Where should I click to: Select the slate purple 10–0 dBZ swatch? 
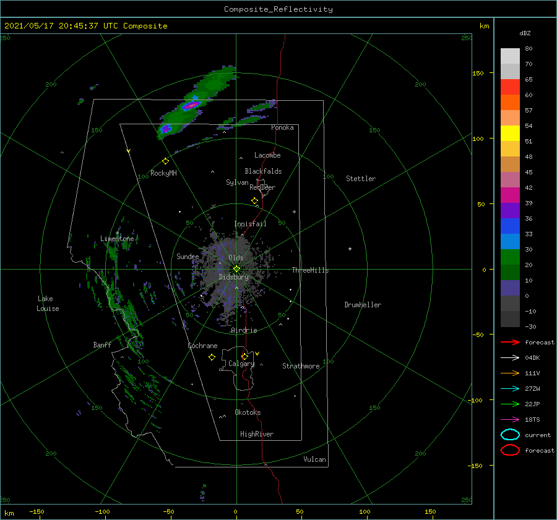point(510,288)
